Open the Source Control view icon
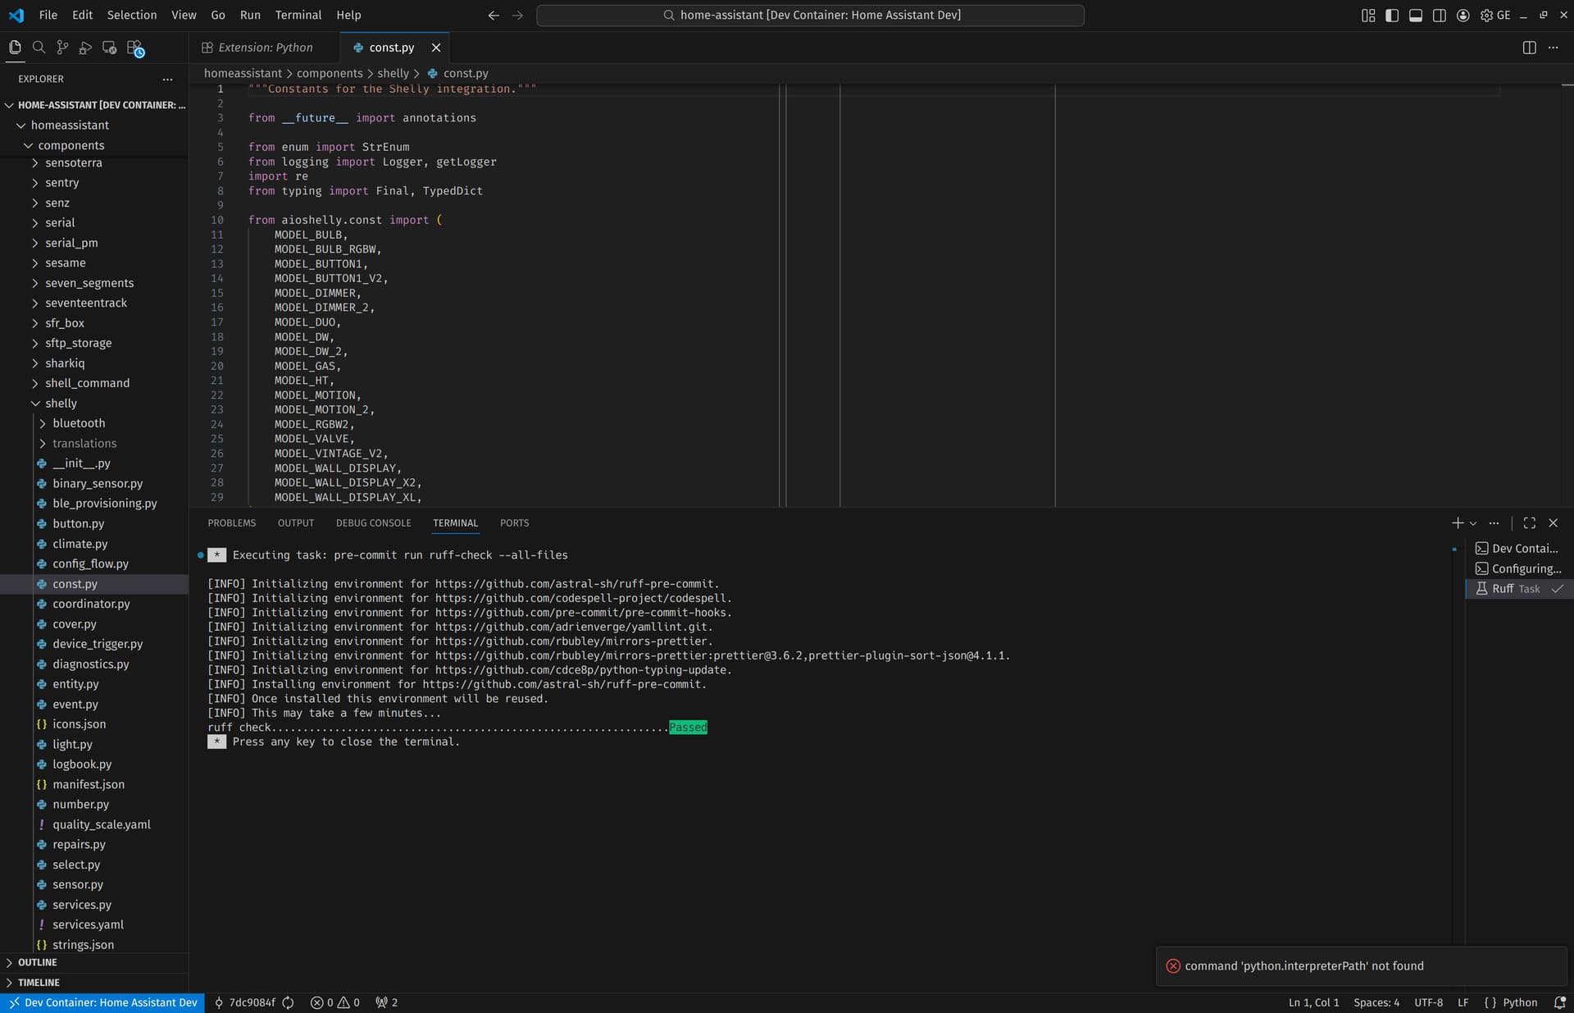The width and height of the screenshot is (1574, 1013). click(62, 48)
